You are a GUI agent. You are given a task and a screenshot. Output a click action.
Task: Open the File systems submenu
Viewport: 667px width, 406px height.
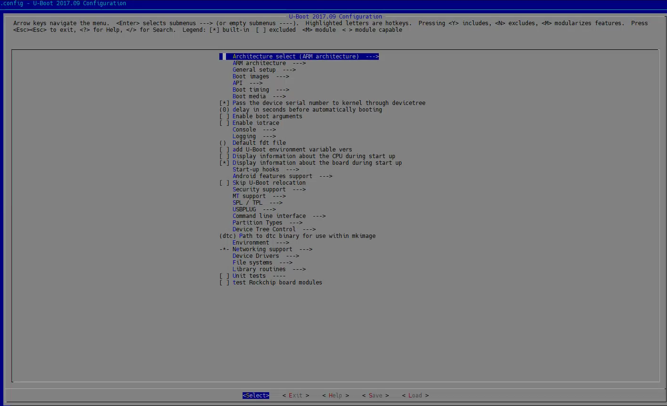(x=263, y=263)
